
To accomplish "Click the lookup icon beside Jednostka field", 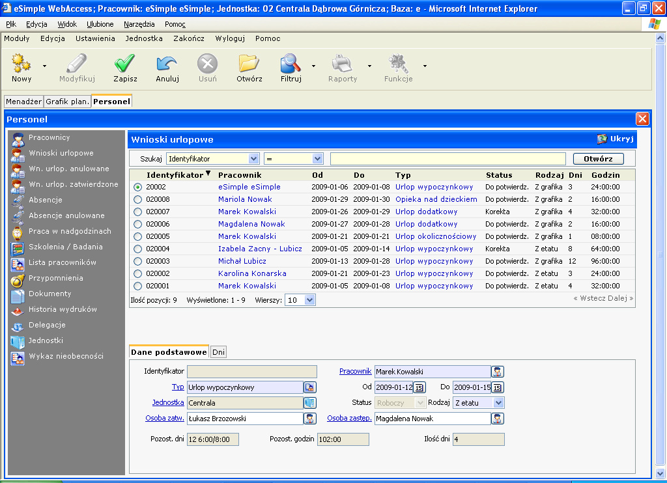I will click(x=310, y=403).
